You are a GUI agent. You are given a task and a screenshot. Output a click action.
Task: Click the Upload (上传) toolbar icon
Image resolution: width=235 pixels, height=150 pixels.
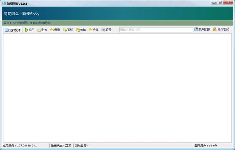39,30
